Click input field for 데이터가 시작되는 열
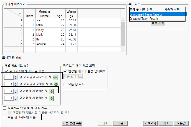Image resolution: width=191 pixels, height=127 pixels. click(x=9, y=98)
